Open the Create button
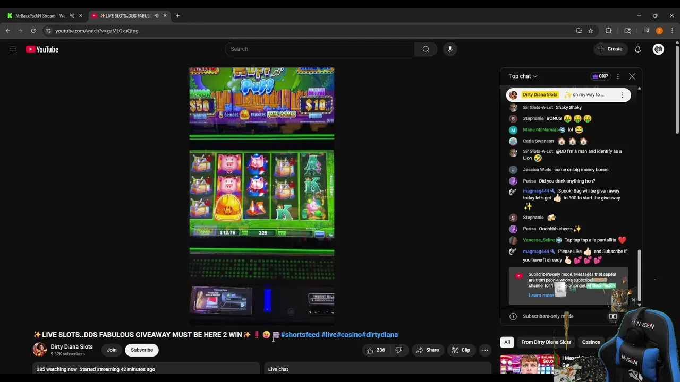Image resolution: width=680 pixels, height=382 pixels. tap(610, 49)
